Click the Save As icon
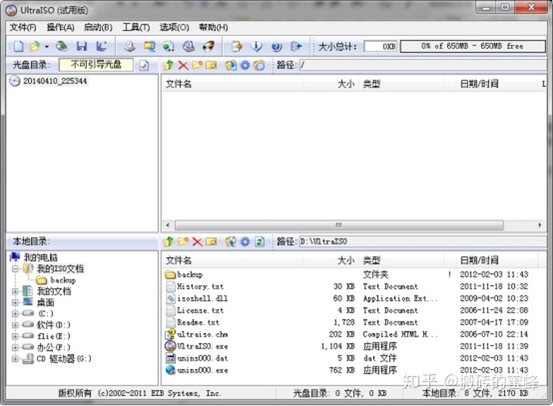 [101, 47]
